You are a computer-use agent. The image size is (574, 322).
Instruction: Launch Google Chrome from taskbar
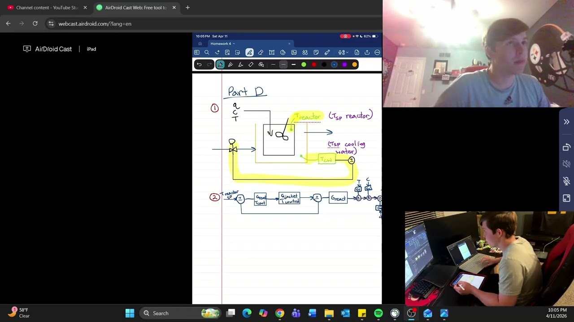point(279,313)
